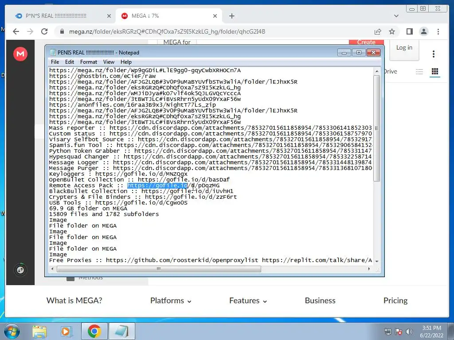
Task: Open the Notepad View menu
Action: pos(109,62)
